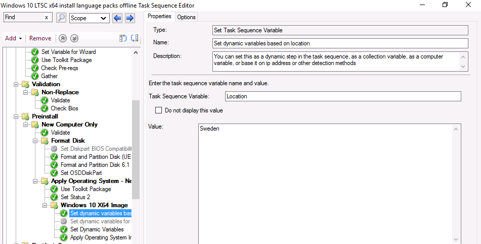Click the read-only Type field

click(340, 30)
